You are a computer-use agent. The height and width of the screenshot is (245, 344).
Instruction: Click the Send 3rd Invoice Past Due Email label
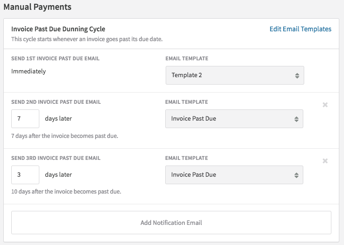pos(56,158)
